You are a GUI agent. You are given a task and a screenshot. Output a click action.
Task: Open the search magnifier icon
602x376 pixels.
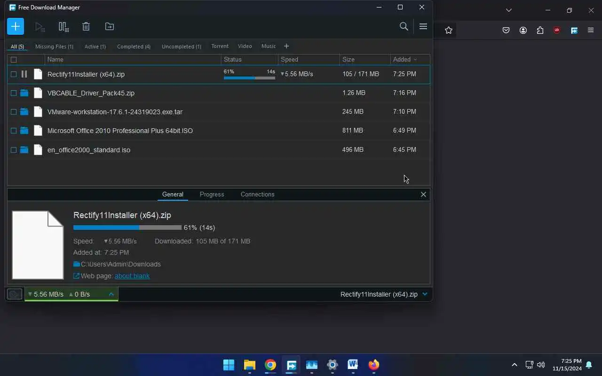point(404,26)
